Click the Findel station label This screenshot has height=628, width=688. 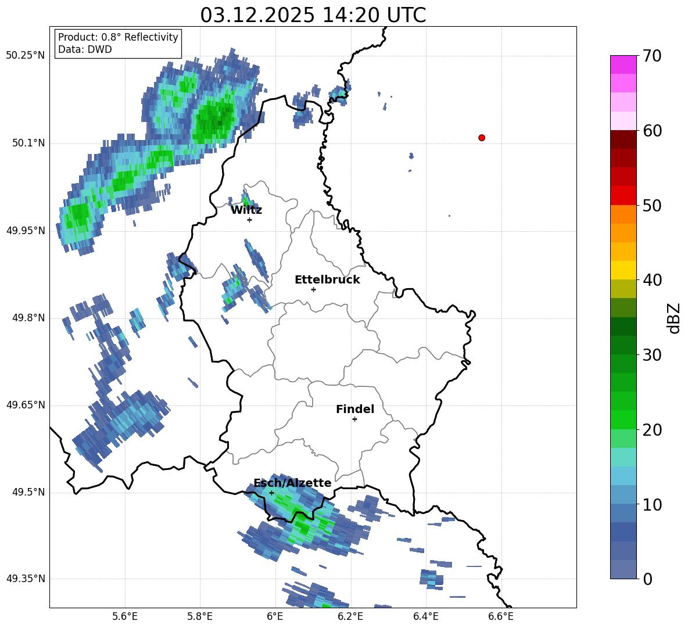click(355, 409)
